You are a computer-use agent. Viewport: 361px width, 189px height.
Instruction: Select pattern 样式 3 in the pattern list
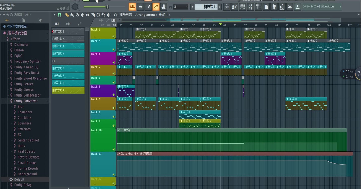tap(68, 46)
